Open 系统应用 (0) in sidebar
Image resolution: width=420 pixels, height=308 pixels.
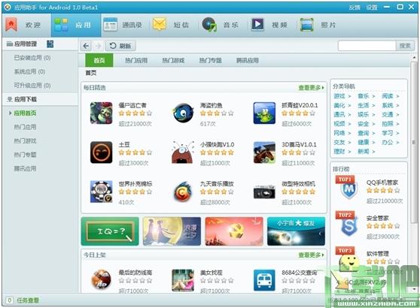29,71
